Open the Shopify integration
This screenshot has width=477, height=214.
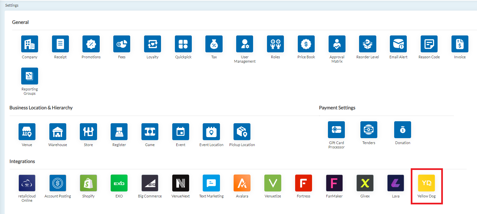(88, 183)
